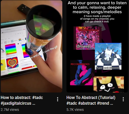Click the #trend hashtag
Screen dimensions: 129x114
103,103
